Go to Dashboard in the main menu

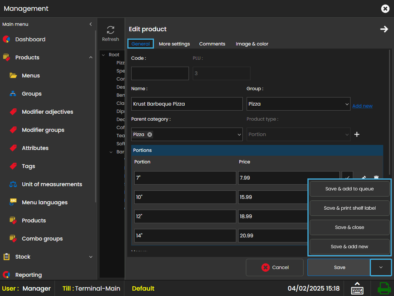point(30,39)
